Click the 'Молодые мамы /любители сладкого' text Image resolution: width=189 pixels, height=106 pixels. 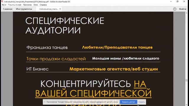pos(126,58)
